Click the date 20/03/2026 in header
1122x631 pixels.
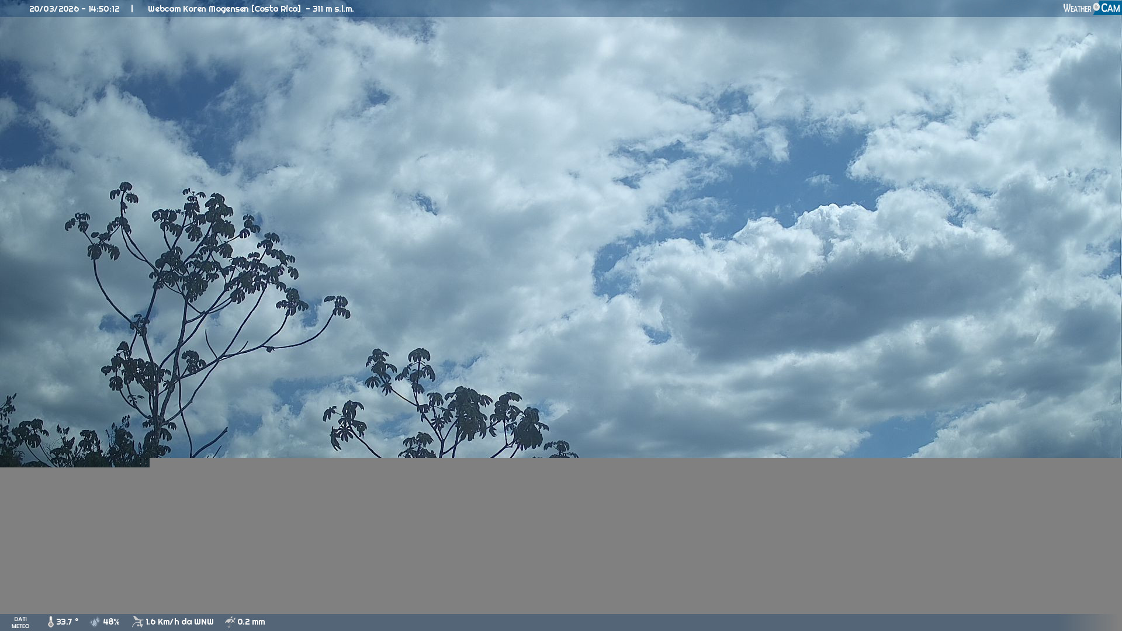click(54, 9)
